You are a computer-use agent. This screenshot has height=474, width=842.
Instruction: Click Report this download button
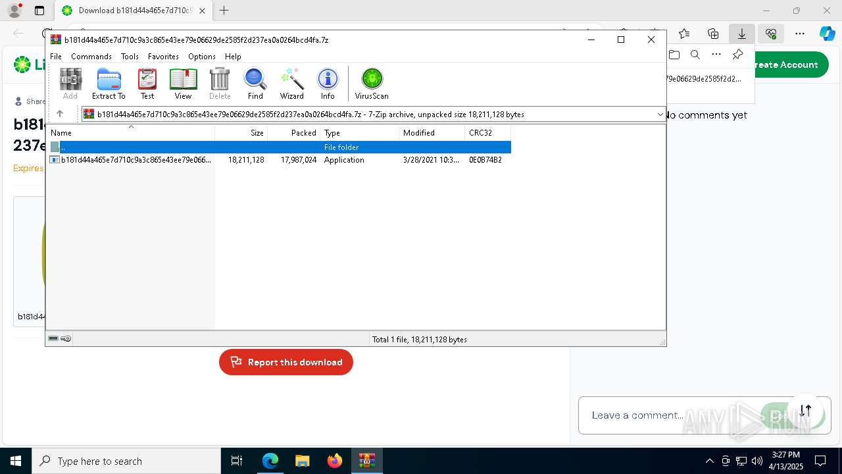tap(286, 362)
